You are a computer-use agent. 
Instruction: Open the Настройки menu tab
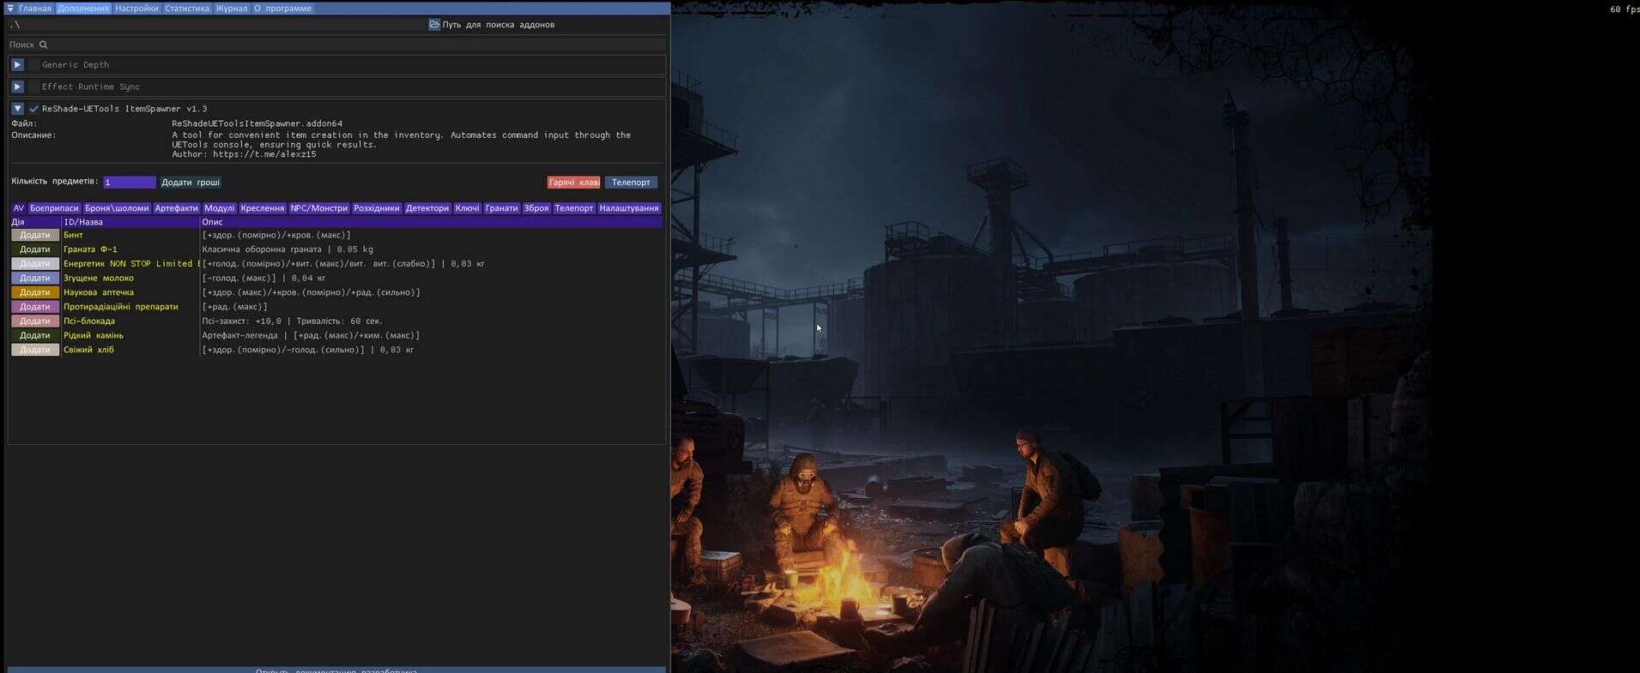[x=136, y=9]
